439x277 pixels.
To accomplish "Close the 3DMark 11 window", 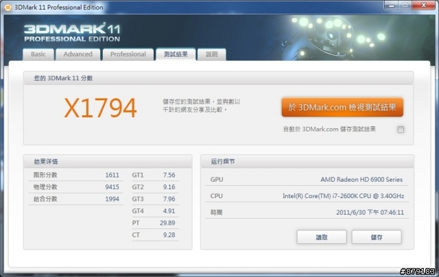I will 424,5.
